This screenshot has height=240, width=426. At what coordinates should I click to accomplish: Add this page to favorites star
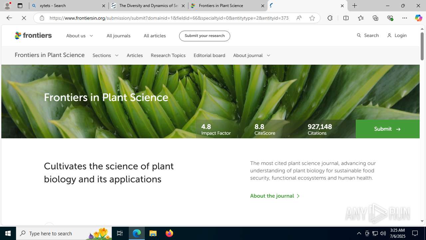click(x=312, y=18)
